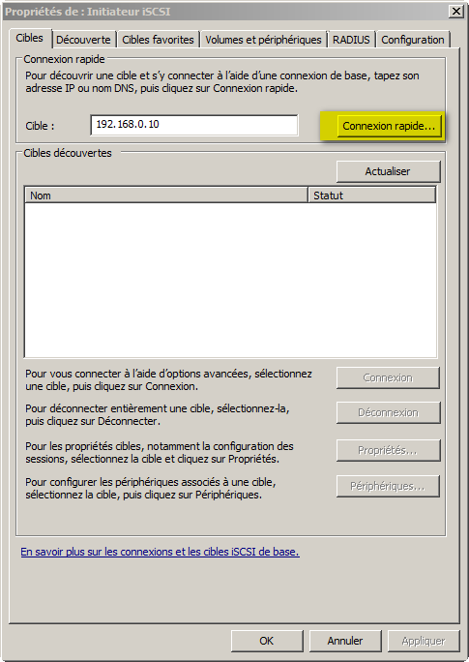Open the RADIUS tab
Viewport: 469px width, 662px height.
[351, 40]
